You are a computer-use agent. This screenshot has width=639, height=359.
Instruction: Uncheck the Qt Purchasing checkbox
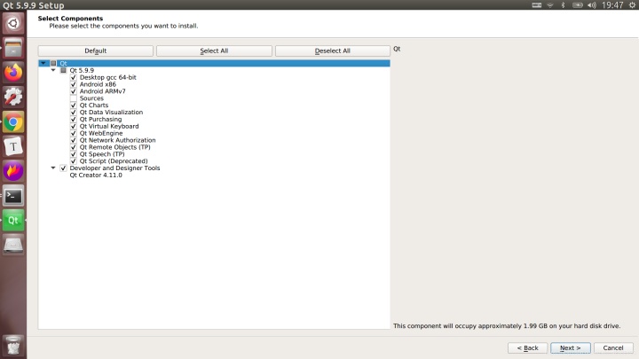[x=74, y=120]
